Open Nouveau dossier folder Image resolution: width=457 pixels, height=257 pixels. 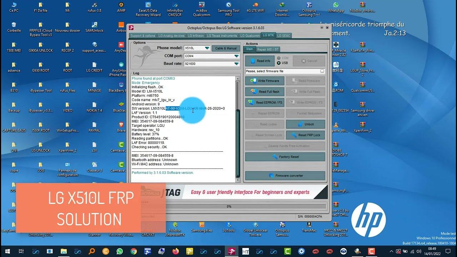[67, 27]
